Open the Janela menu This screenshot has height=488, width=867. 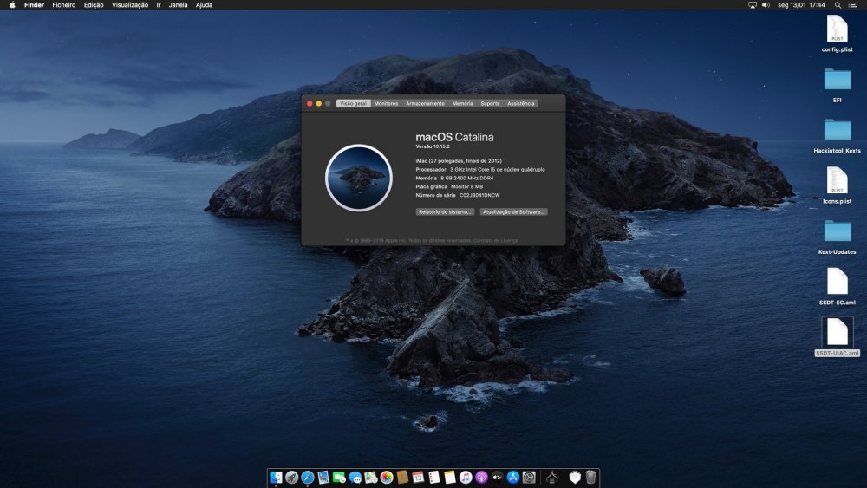(x=178, y=5)
